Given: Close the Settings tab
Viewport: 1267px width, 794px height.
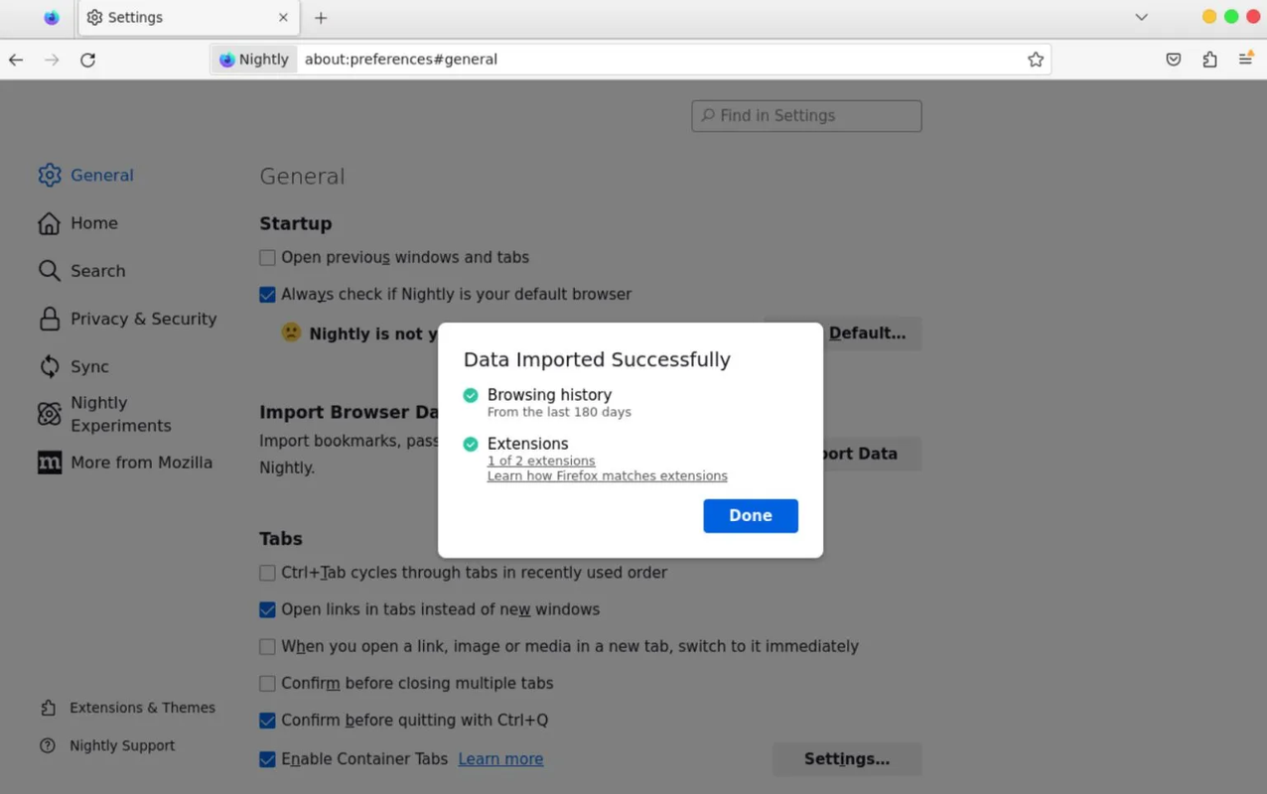Looking at the screenshot, I should (x=283, y=18).
